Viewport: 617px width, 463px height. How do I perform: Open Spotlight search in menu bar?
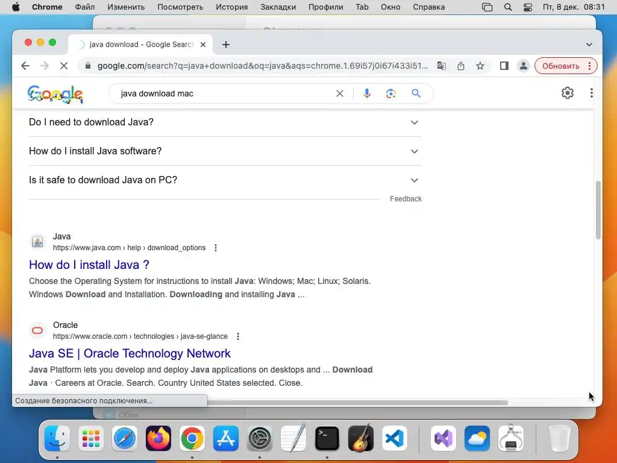tap(507, 7)
